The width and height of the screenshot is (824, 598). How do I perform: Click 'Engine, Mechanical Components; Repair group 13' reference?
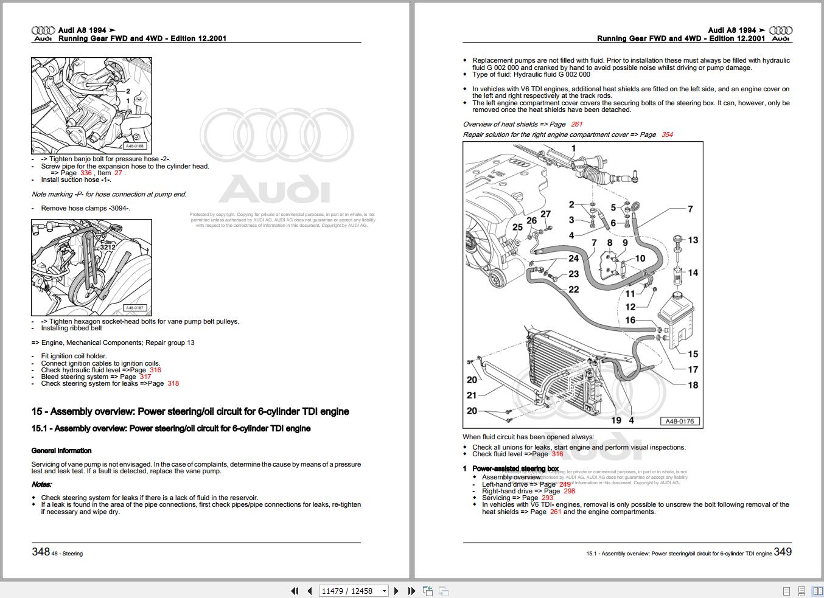(113, 342)
